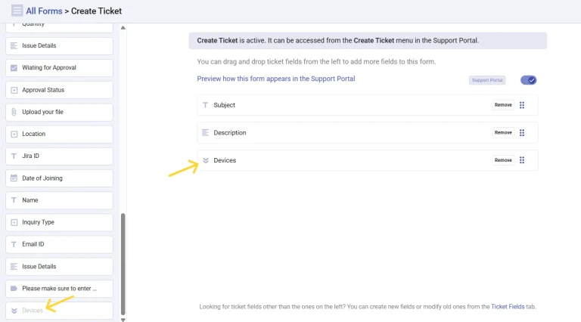Open the hamburger menu beside All Forms
Image resolution: width=581 pixels, height=322 pixels.
(x=17, y=11)
